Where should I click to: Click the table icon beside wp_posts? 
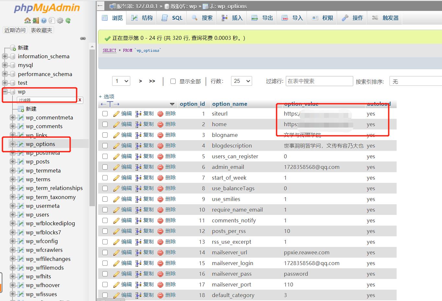pyautogui.click(x=21, y=162)
